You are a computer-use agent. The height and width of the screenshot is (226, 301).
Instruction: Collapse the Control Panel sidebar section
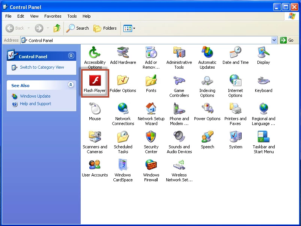(x=71, y=56)
